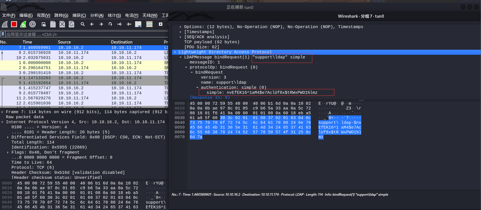This screenshot has height=210, width=481.
Task: Open Find Packet with the magnifier icon
Action: pyautogui.click(x=83, y=24)
